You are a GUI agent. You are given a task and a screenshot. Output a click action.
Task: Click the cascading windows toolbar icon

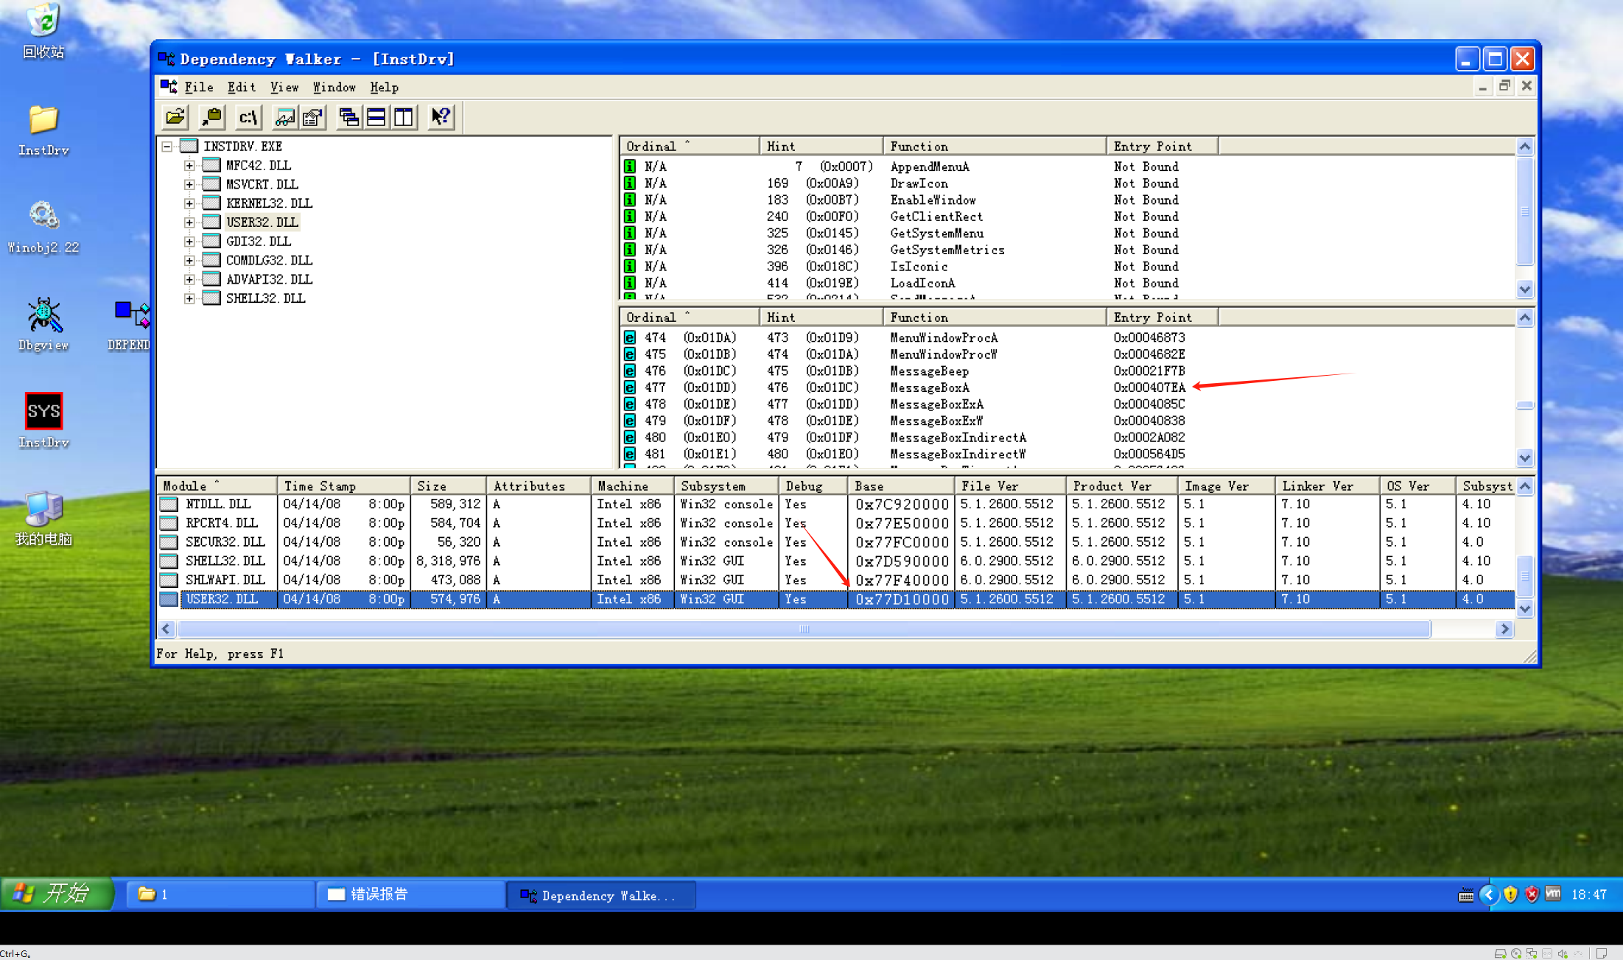348,117
